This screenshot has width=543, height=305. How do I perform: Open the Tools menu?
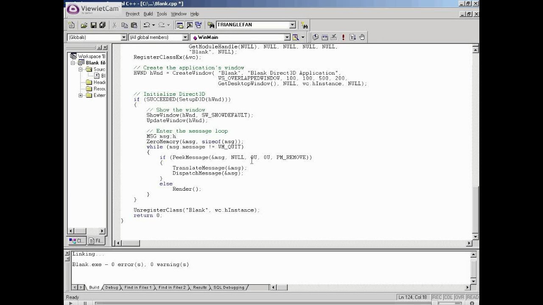(162, 14)
